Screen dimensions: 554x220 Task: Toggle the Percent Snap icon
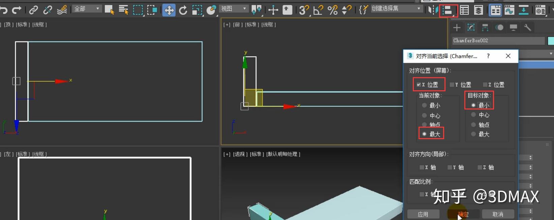coord(332,10)
